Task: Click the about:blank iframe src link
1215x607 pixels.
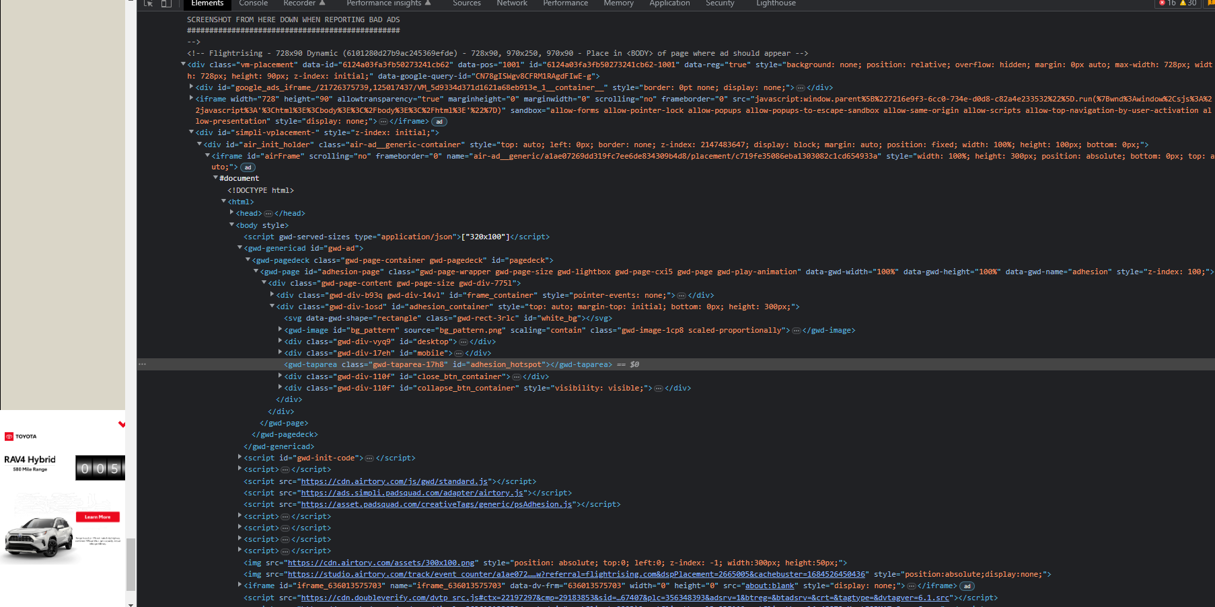Action: point(770,586)
